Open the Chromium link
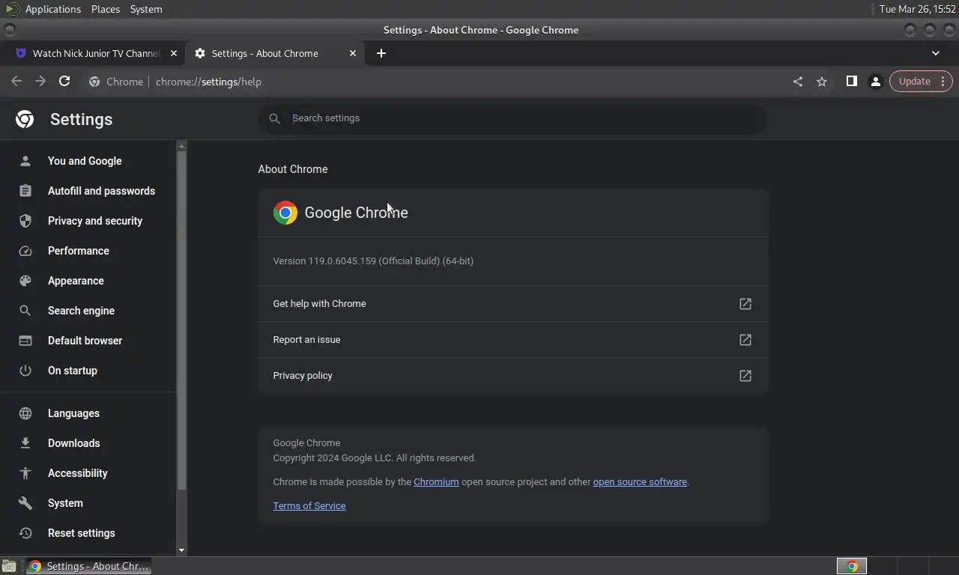Image resolution: width=959 pixels, height=575 pixels. pos(436,482)
